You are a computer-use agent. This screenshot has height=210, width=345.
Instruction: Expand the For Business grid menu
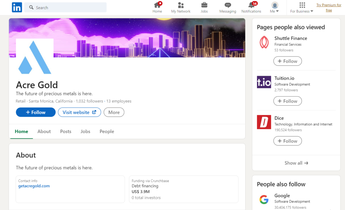[x=302, y=7]
